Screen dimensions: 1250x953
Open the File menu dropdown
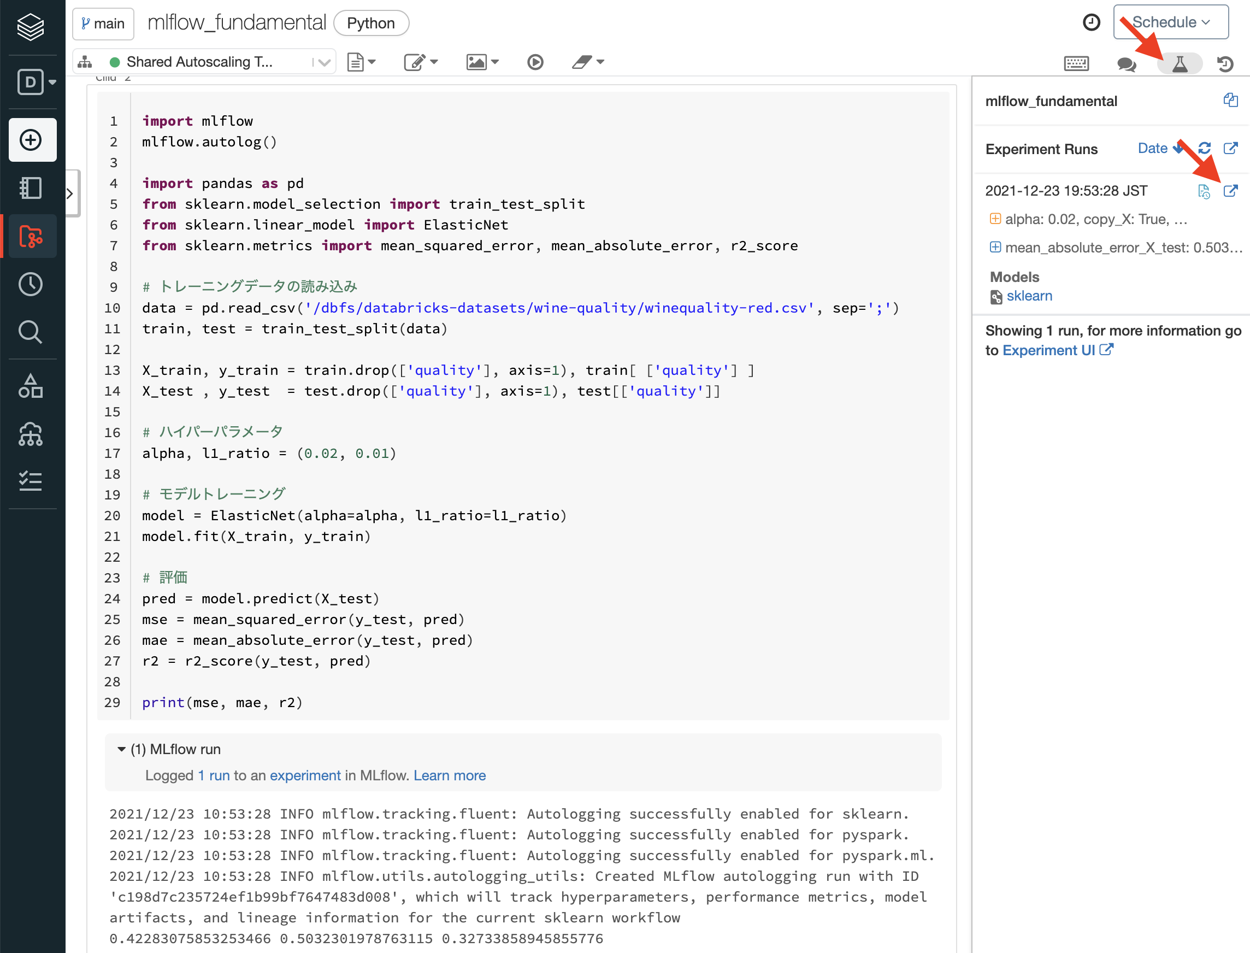coord(361,62)
